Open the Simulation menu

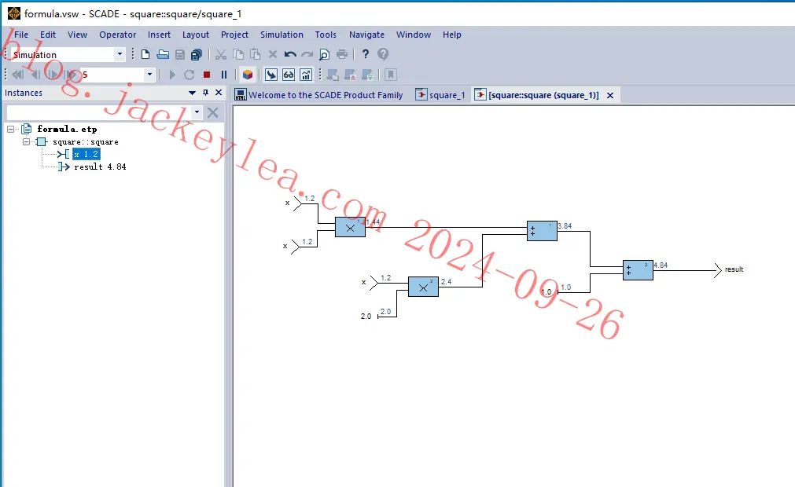tap(282, 35)
